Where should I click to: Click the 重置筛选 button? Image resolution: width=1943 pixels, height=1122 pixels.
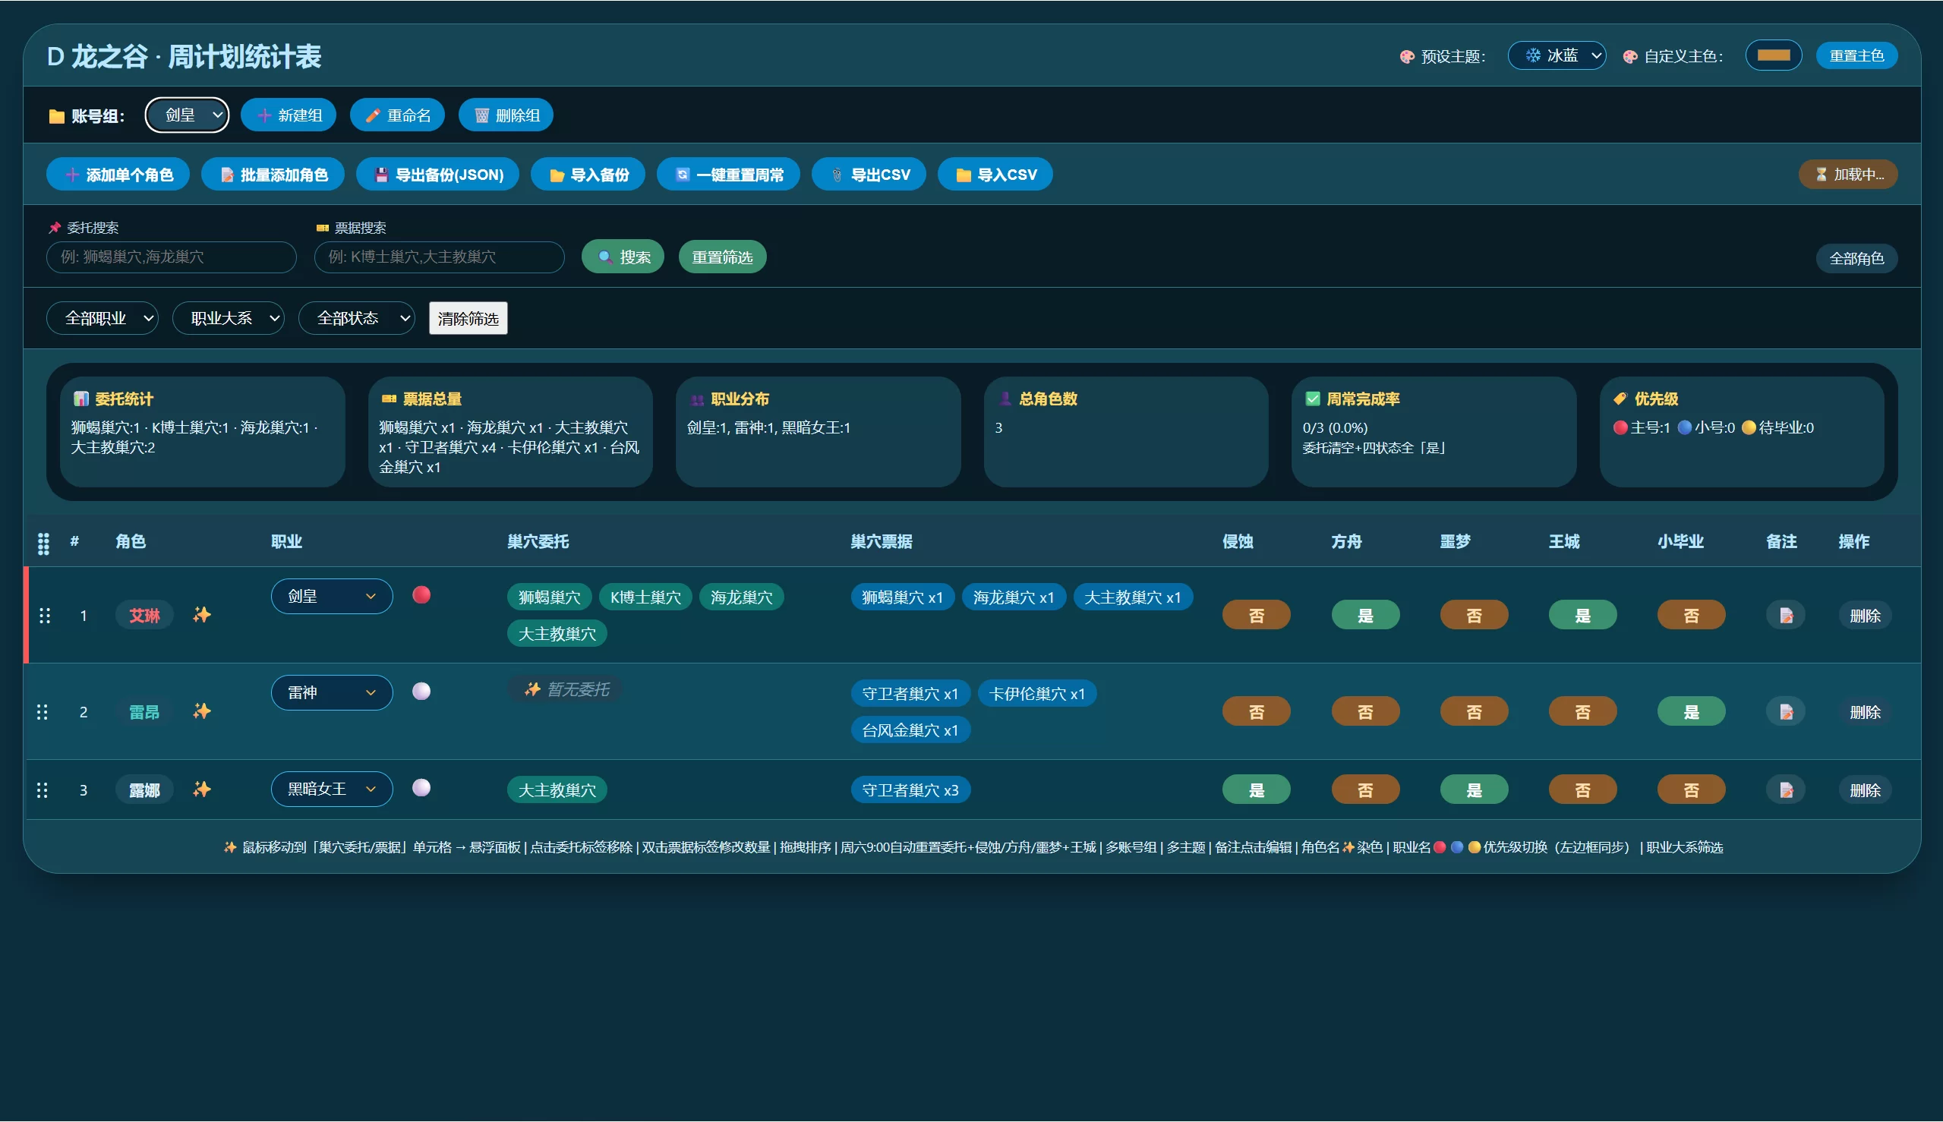[x=722, y=257]
